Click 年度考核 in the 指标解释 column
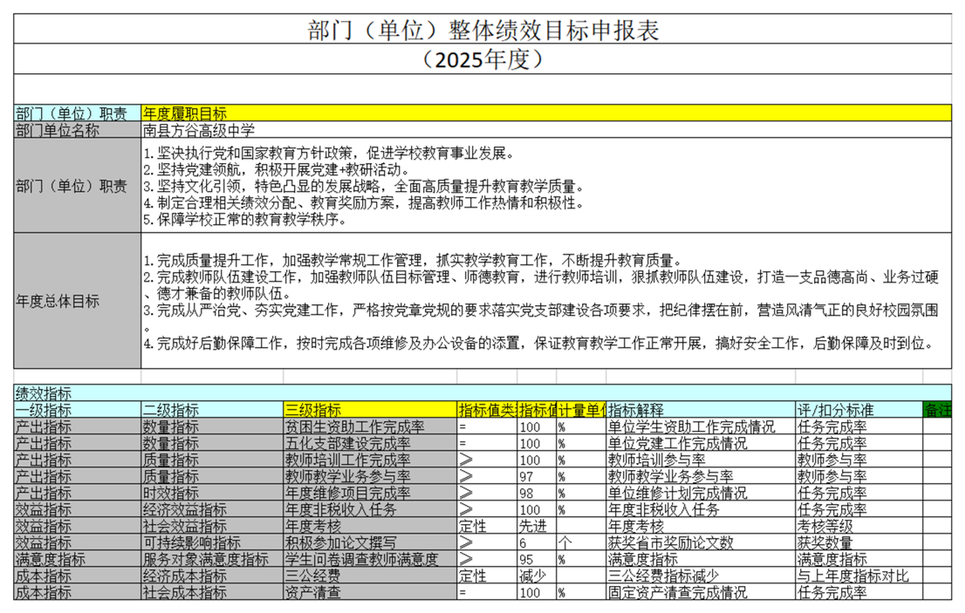The width and height of the screenshot is (965, 613). 701,527
